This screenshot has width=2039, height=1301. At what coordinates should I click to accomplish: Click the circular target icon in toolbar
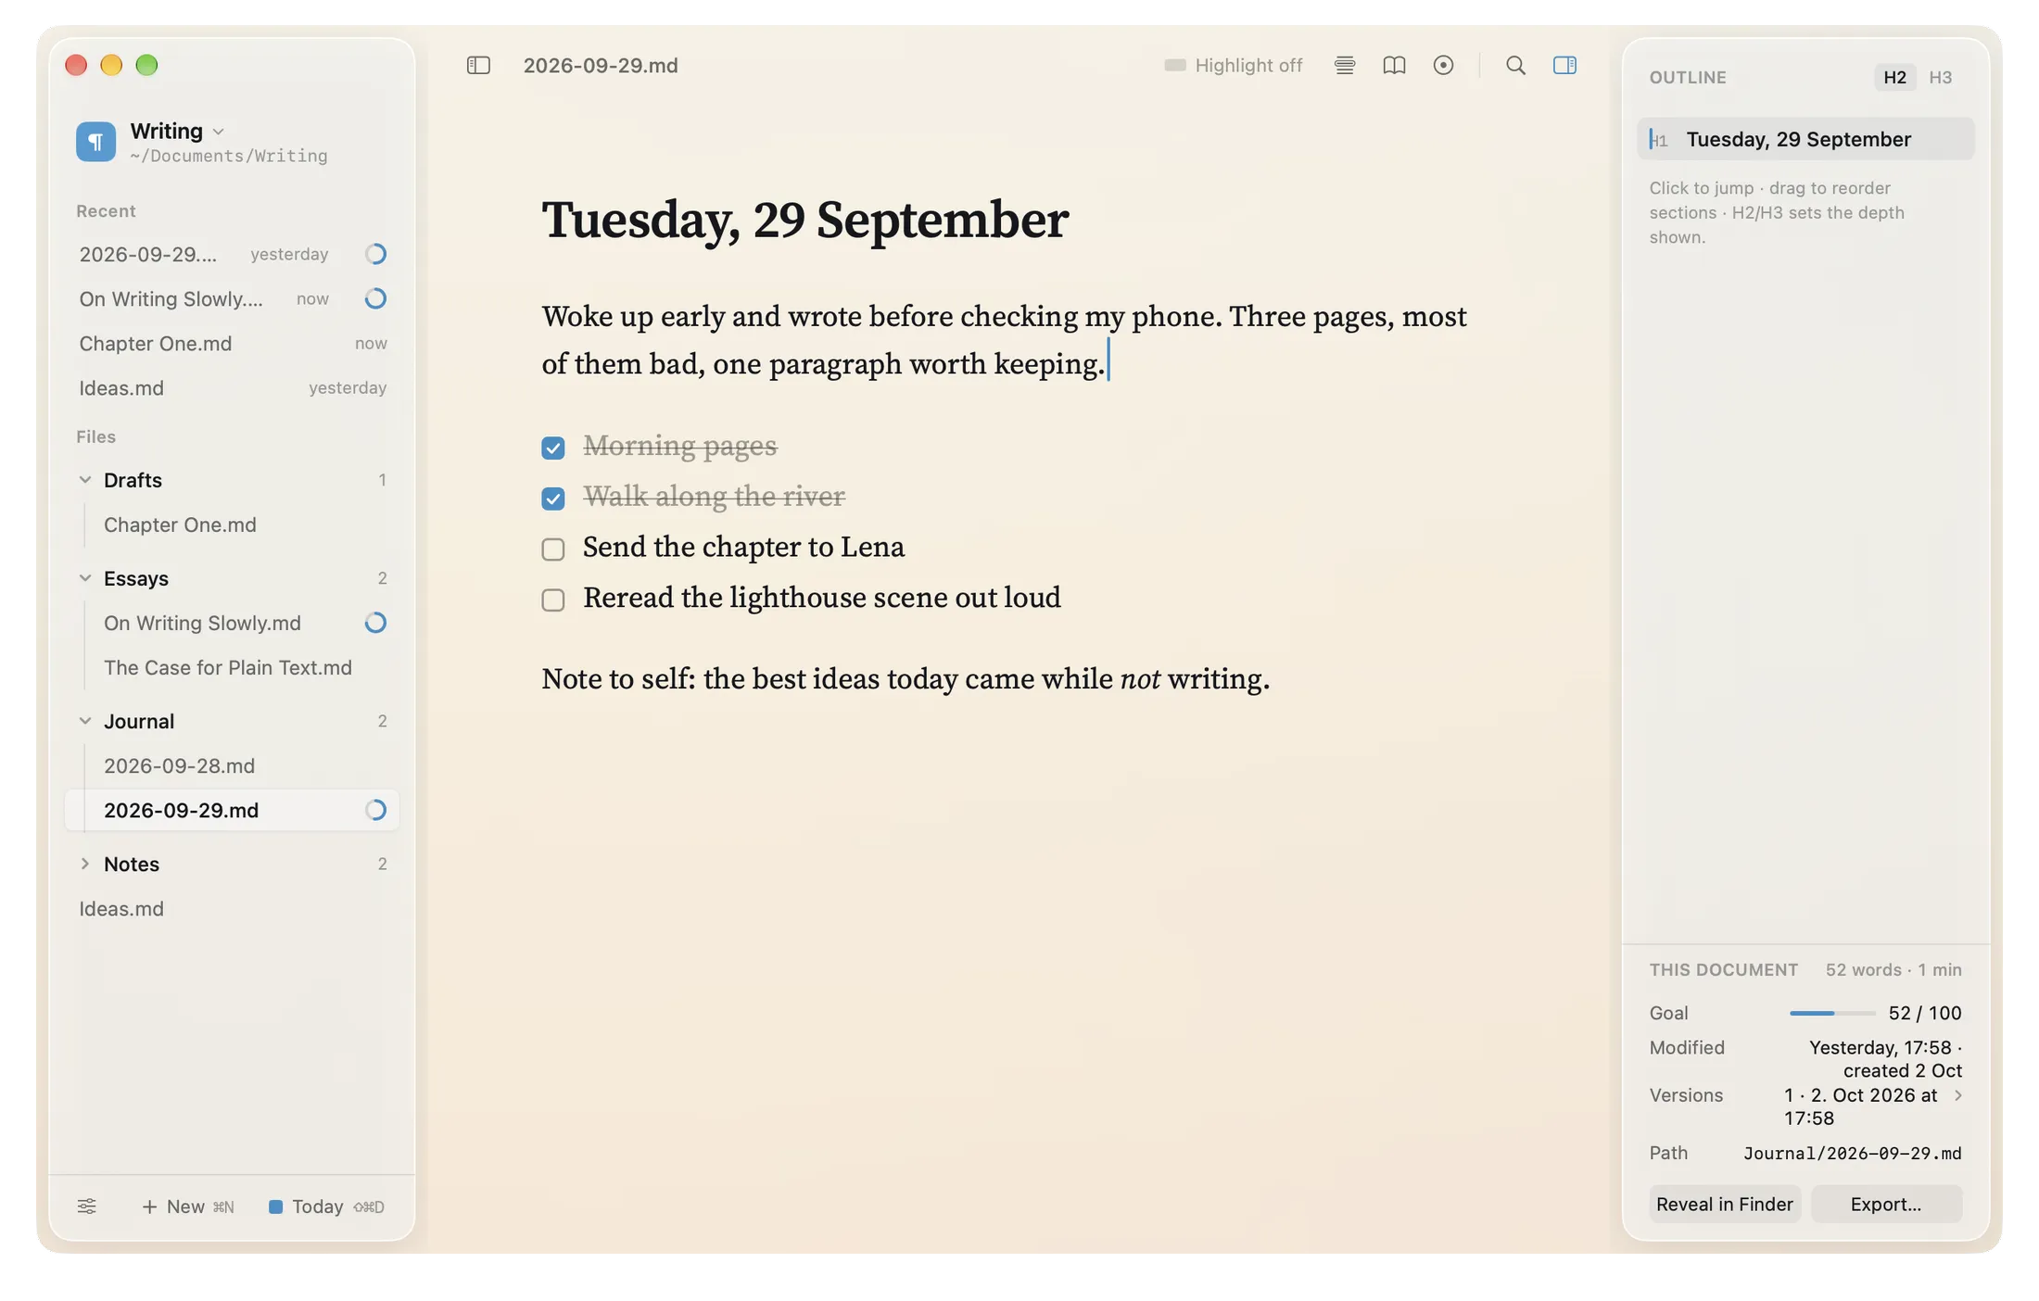tap(1443, 65)
